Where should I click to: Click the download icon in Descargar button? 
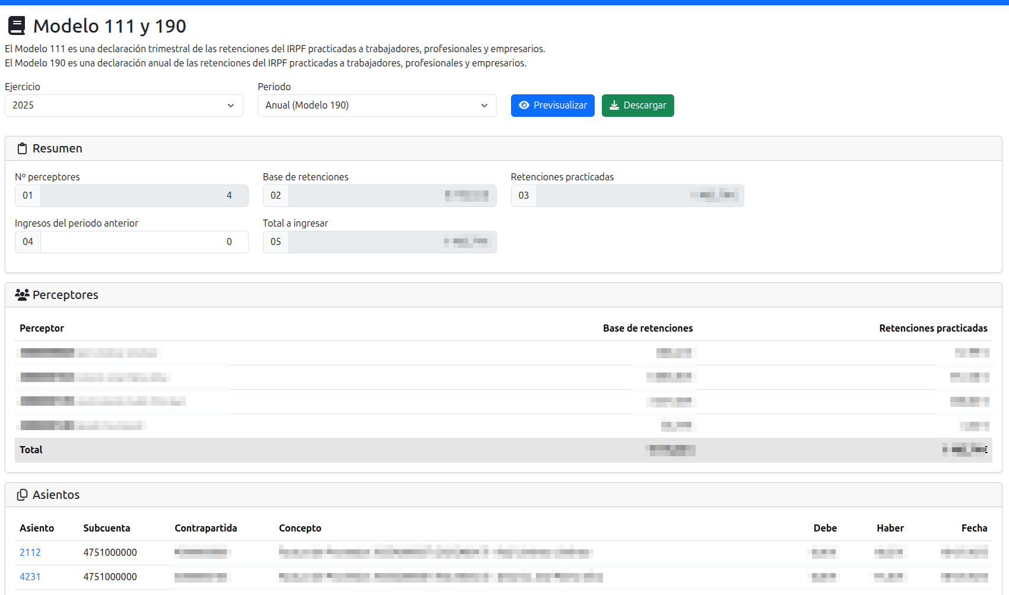click(614, 106)
